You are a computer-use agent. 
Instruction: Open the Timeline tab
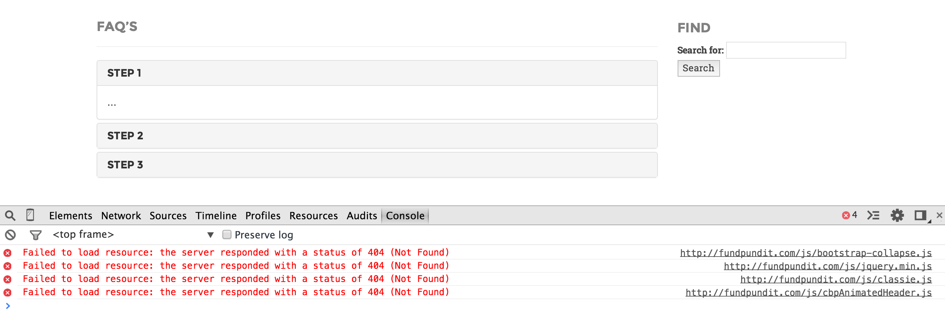click(x=216, y=216)
